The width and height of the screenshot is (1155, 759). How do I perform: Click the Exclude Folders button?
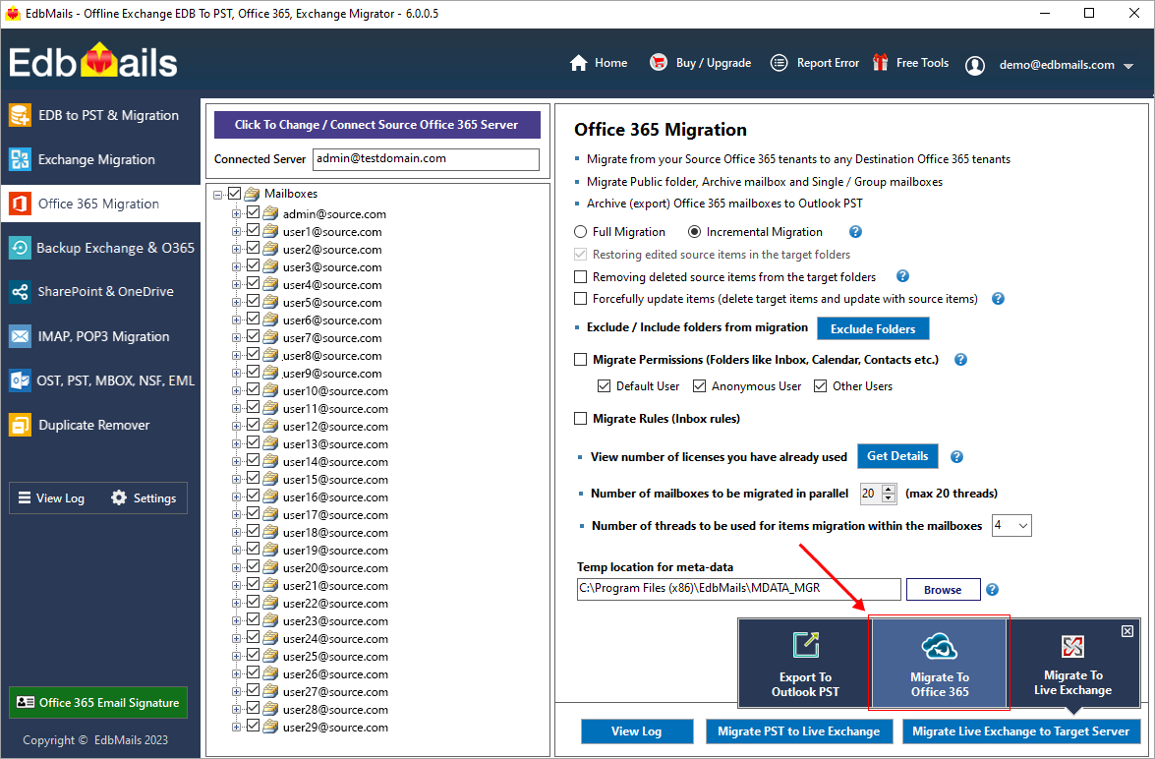click(x=873, y=328)
